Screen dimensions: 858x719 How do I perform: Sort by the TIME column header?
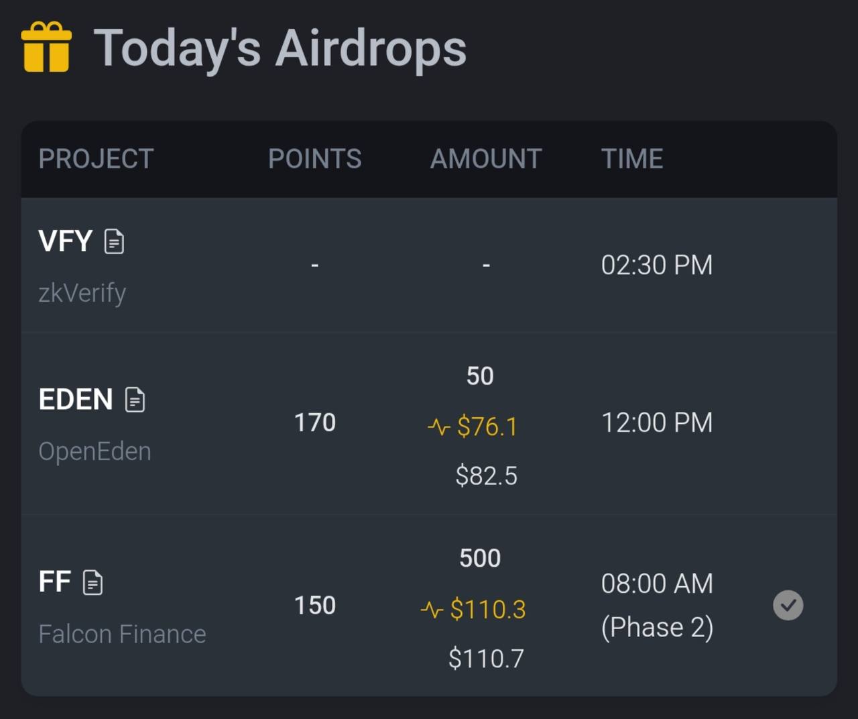[631, 159]
